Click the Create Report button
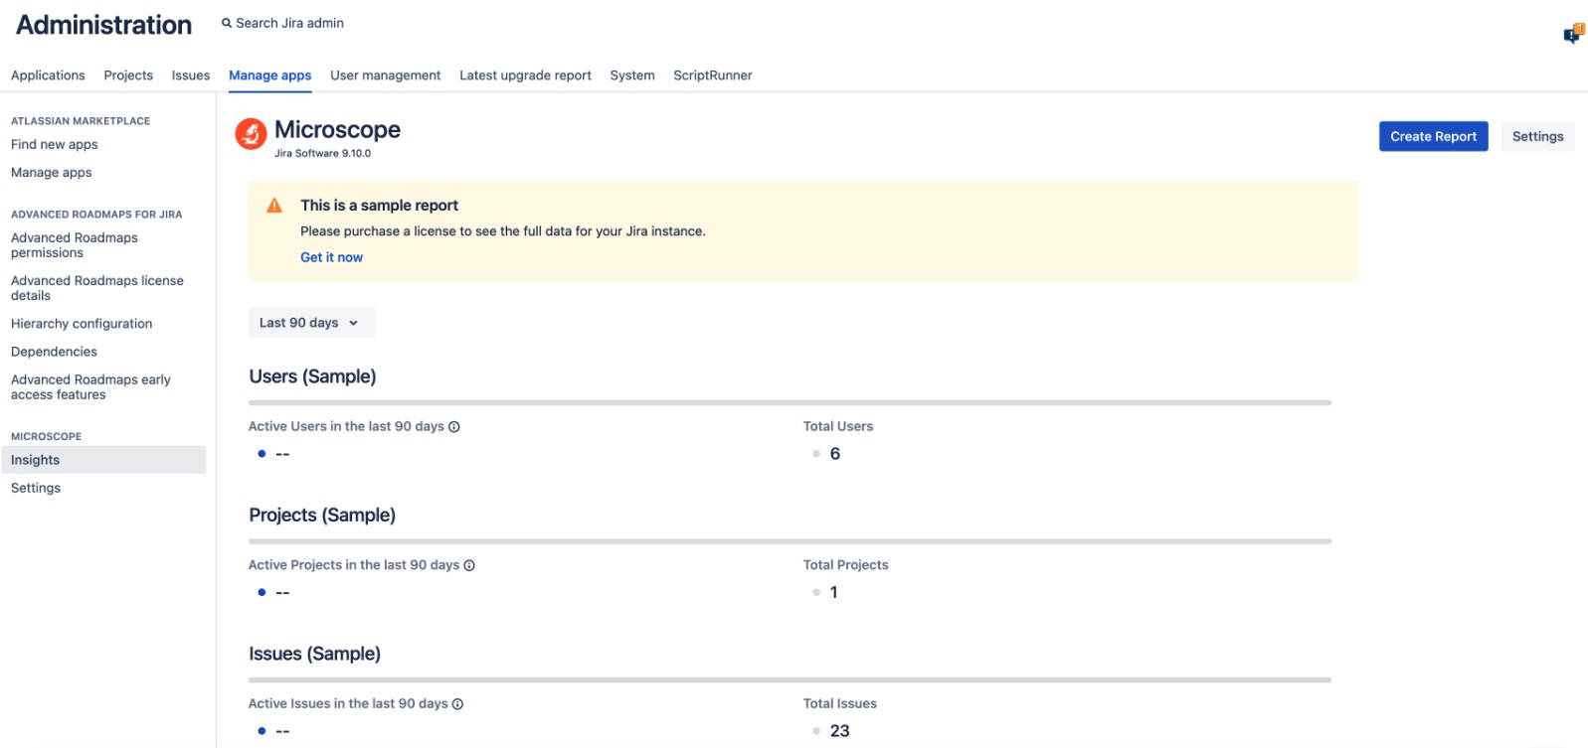The image size is (1588, 748). (x=1433, y=136)
